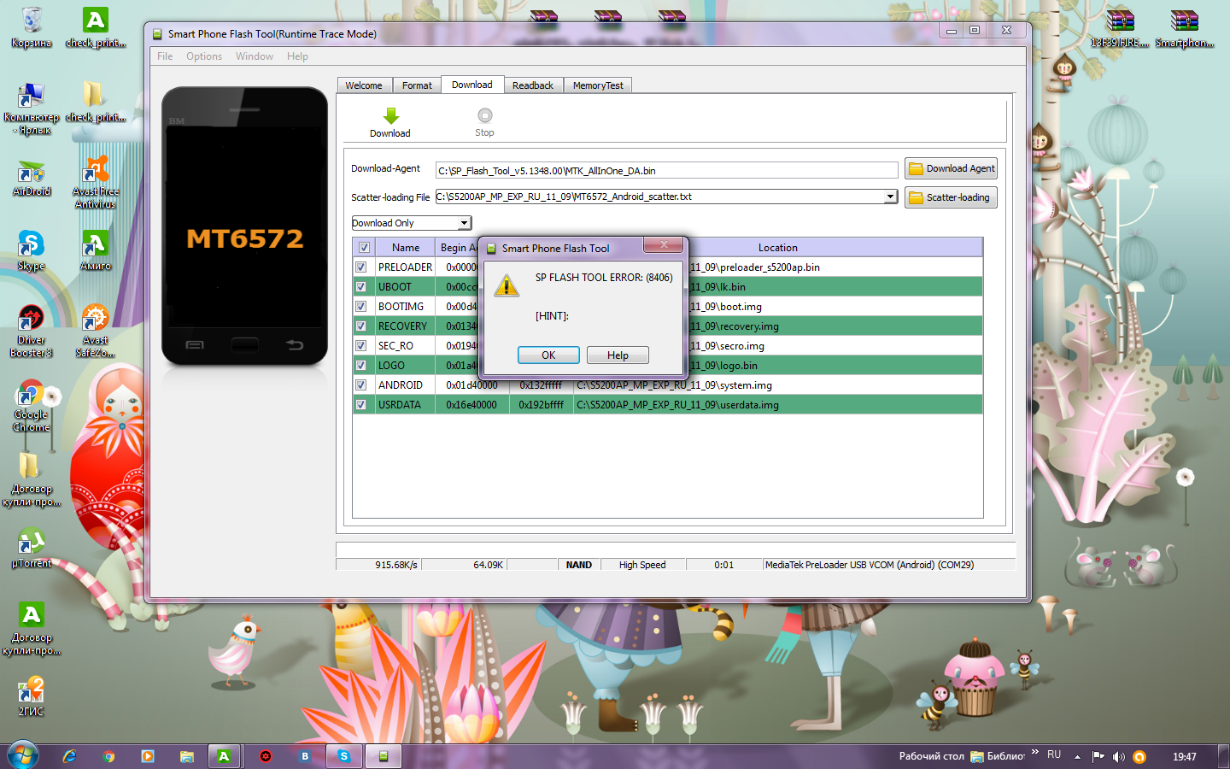Click the Download-Agent file path field
This screenshot has height=769, width=1230.
666,171
